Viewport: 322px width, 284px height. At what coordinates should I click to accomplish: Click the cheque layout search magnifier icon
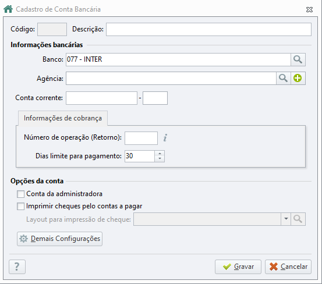(x=298, y=219)
